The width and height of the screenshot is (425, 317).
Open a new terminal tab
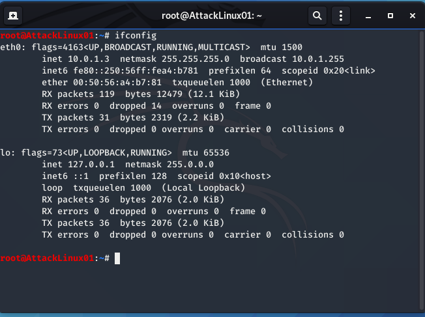[13, 16]
